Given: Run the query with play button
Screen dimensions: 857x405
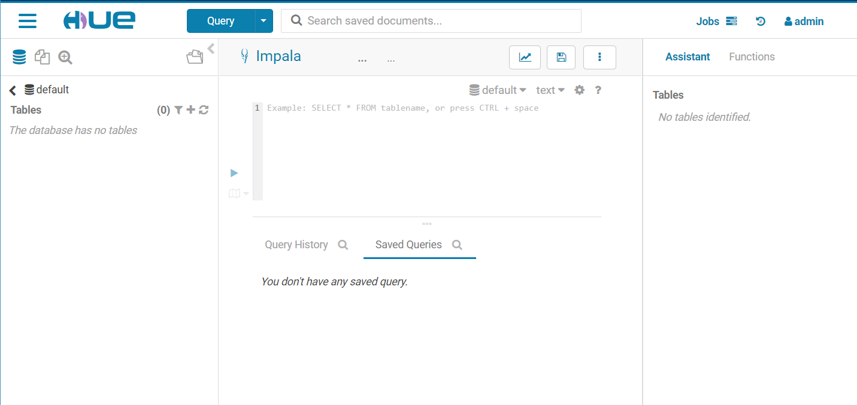Looking at the screenshot, I should coord(234,173).
